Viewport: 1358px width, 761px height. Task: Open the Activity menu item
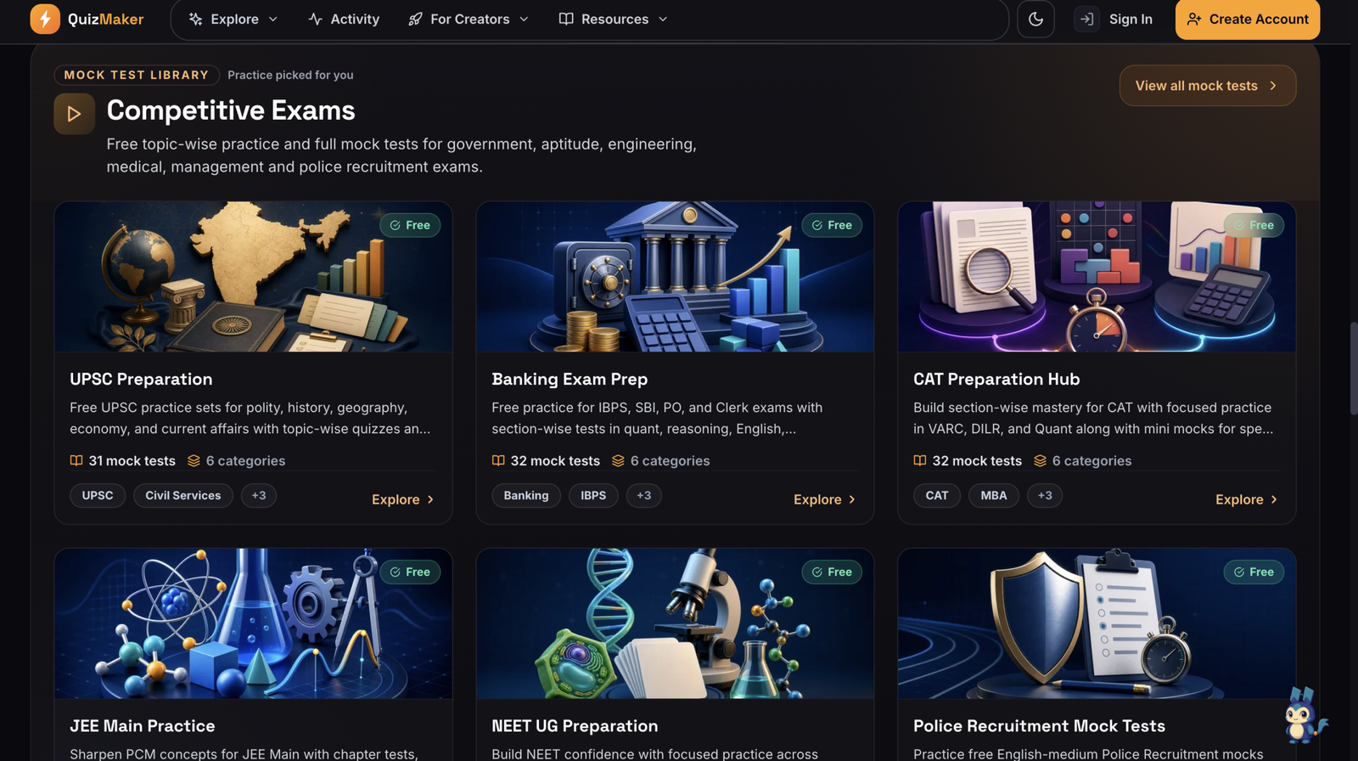pos(344,19)
